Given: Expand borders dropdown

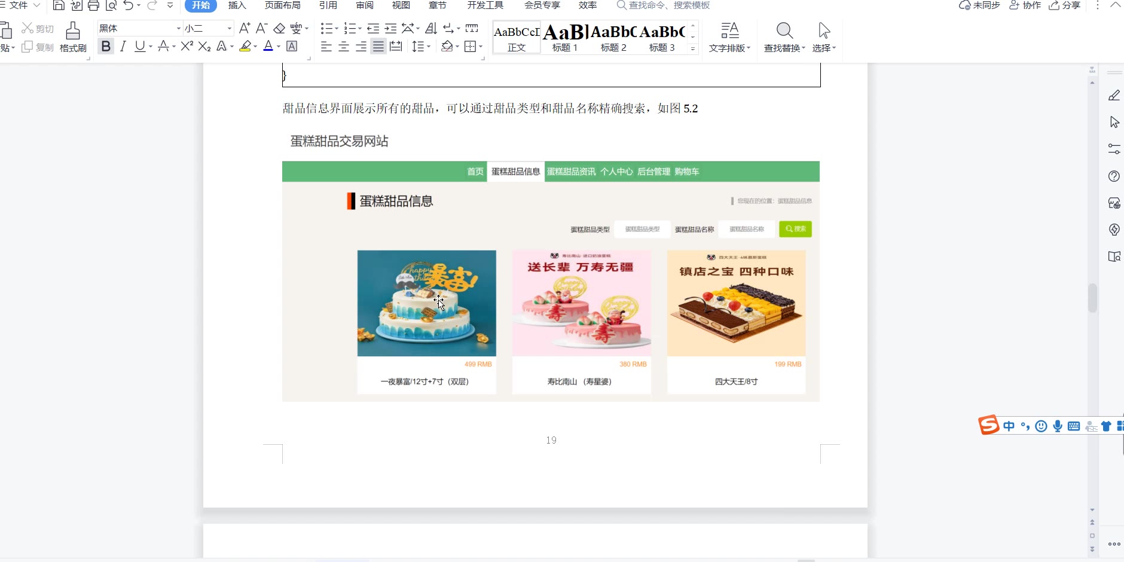Looking at the screenshot, I should coord(480,47).
